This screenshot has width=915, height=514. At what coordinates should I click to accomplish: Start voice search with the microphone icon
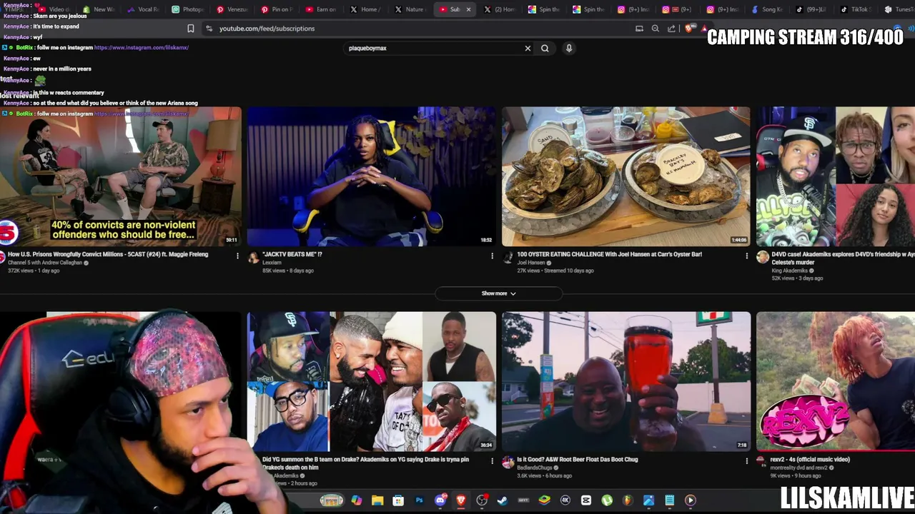tap(569, 49)
